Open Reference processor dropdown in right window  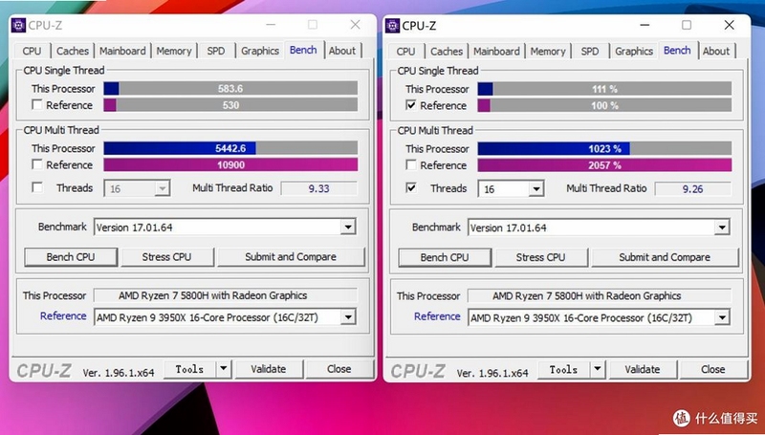point(722,318)
